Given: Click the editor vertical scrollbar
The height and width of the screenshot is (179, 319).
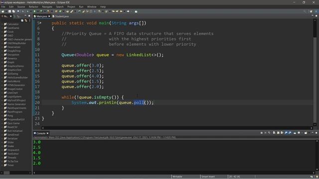Looking at the screenshot, I should (315, 72).
